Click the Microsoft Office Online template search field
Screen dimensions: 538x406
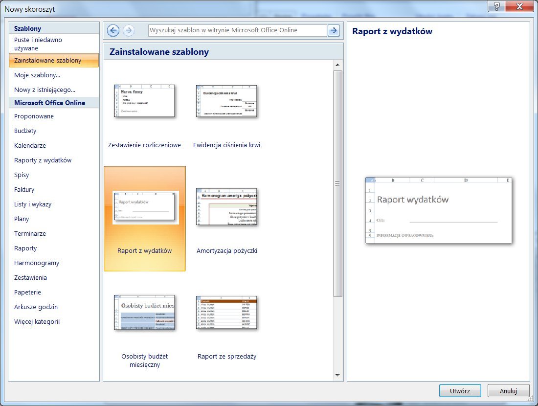point(237,30)
